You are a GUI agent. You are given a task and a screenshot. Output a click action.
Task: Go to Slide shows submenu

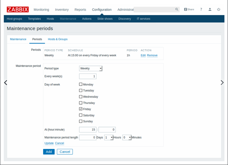click(x=105, y=19)
